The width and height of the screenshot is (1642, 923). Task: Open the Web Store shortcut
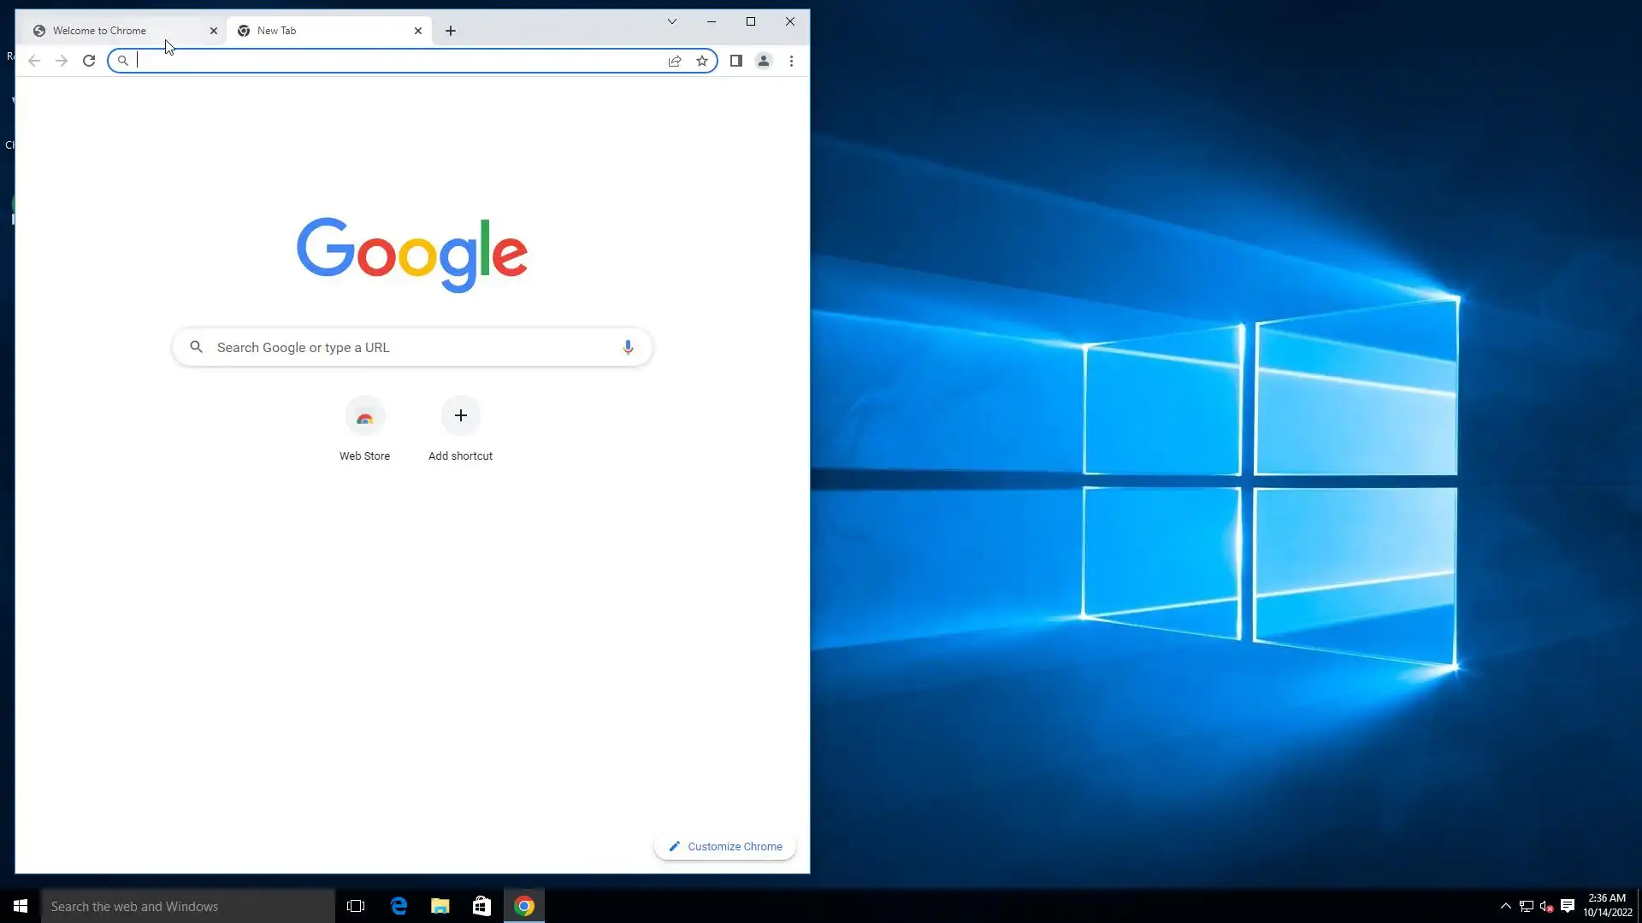365,417
